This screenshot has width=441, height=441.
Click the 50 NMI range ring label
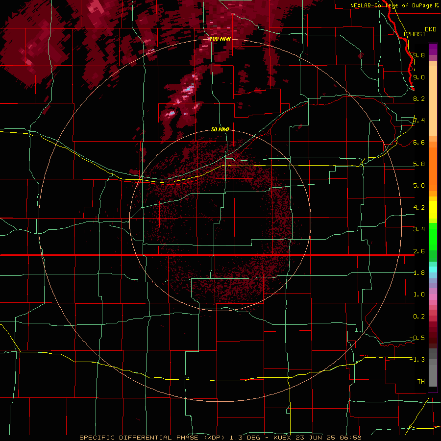click(220, 129)
